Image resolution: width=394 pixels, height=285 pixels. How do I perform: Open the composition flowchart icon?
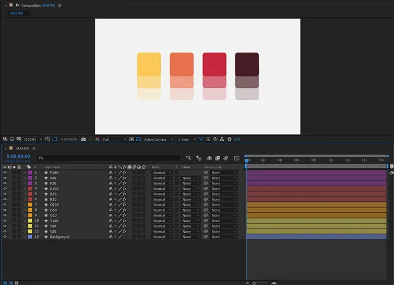[x=222, y=139]
